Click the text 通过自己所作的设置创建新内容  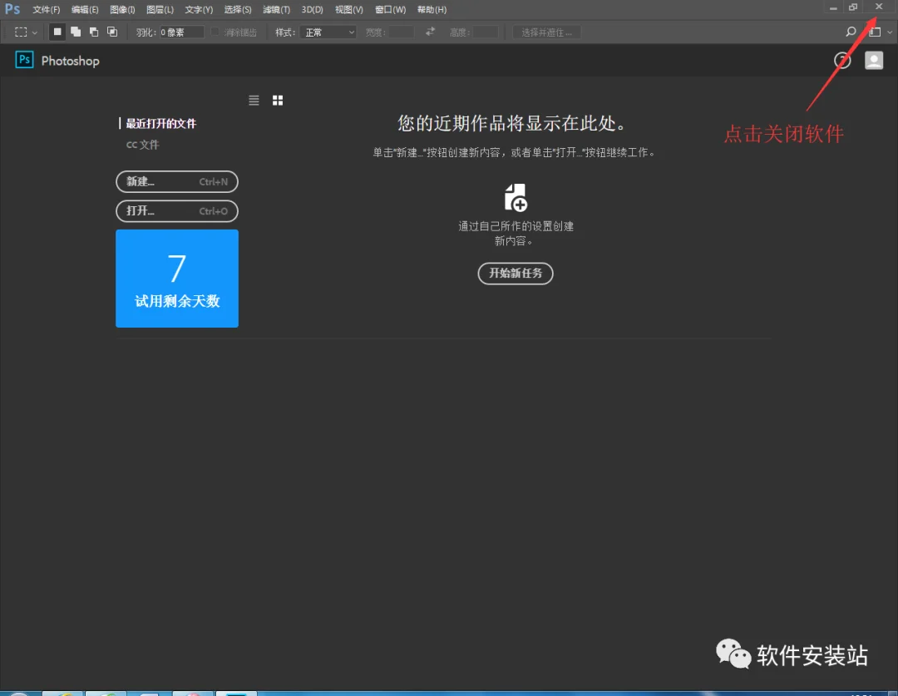pos(516,233)
